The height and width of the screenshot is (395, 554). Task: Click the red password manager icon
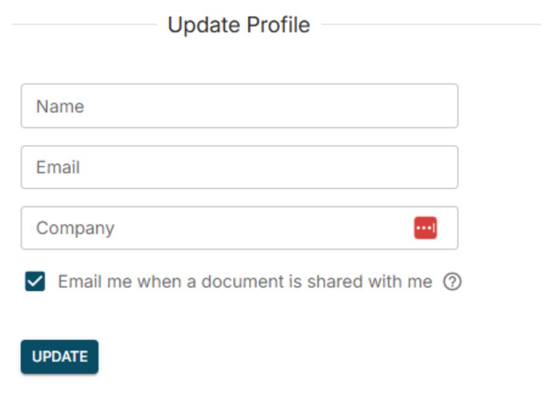pos(426,228)
